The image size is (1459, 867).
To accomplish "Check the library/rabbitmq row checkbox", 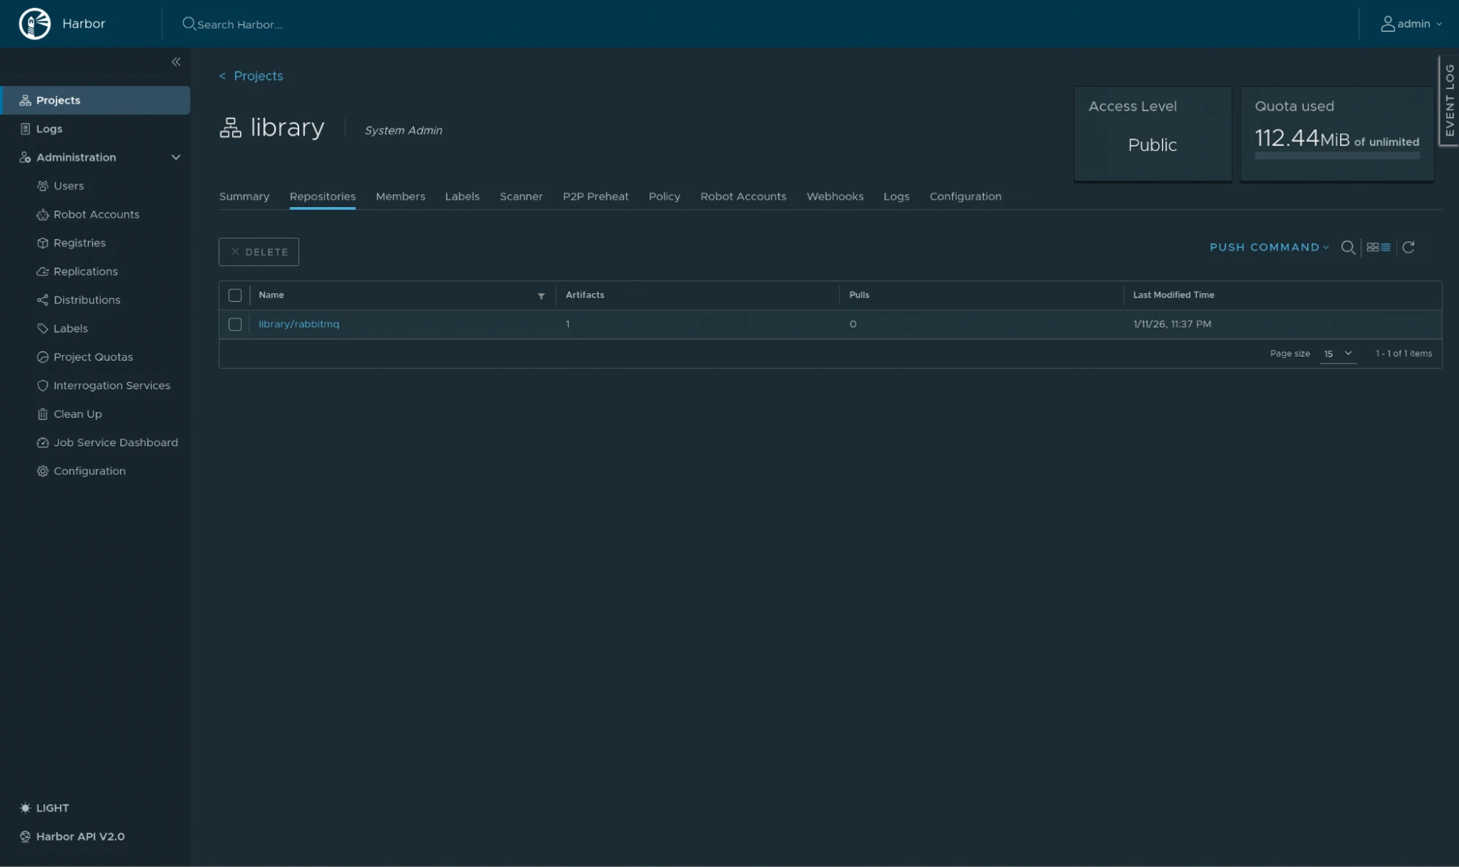I will 235,324.
